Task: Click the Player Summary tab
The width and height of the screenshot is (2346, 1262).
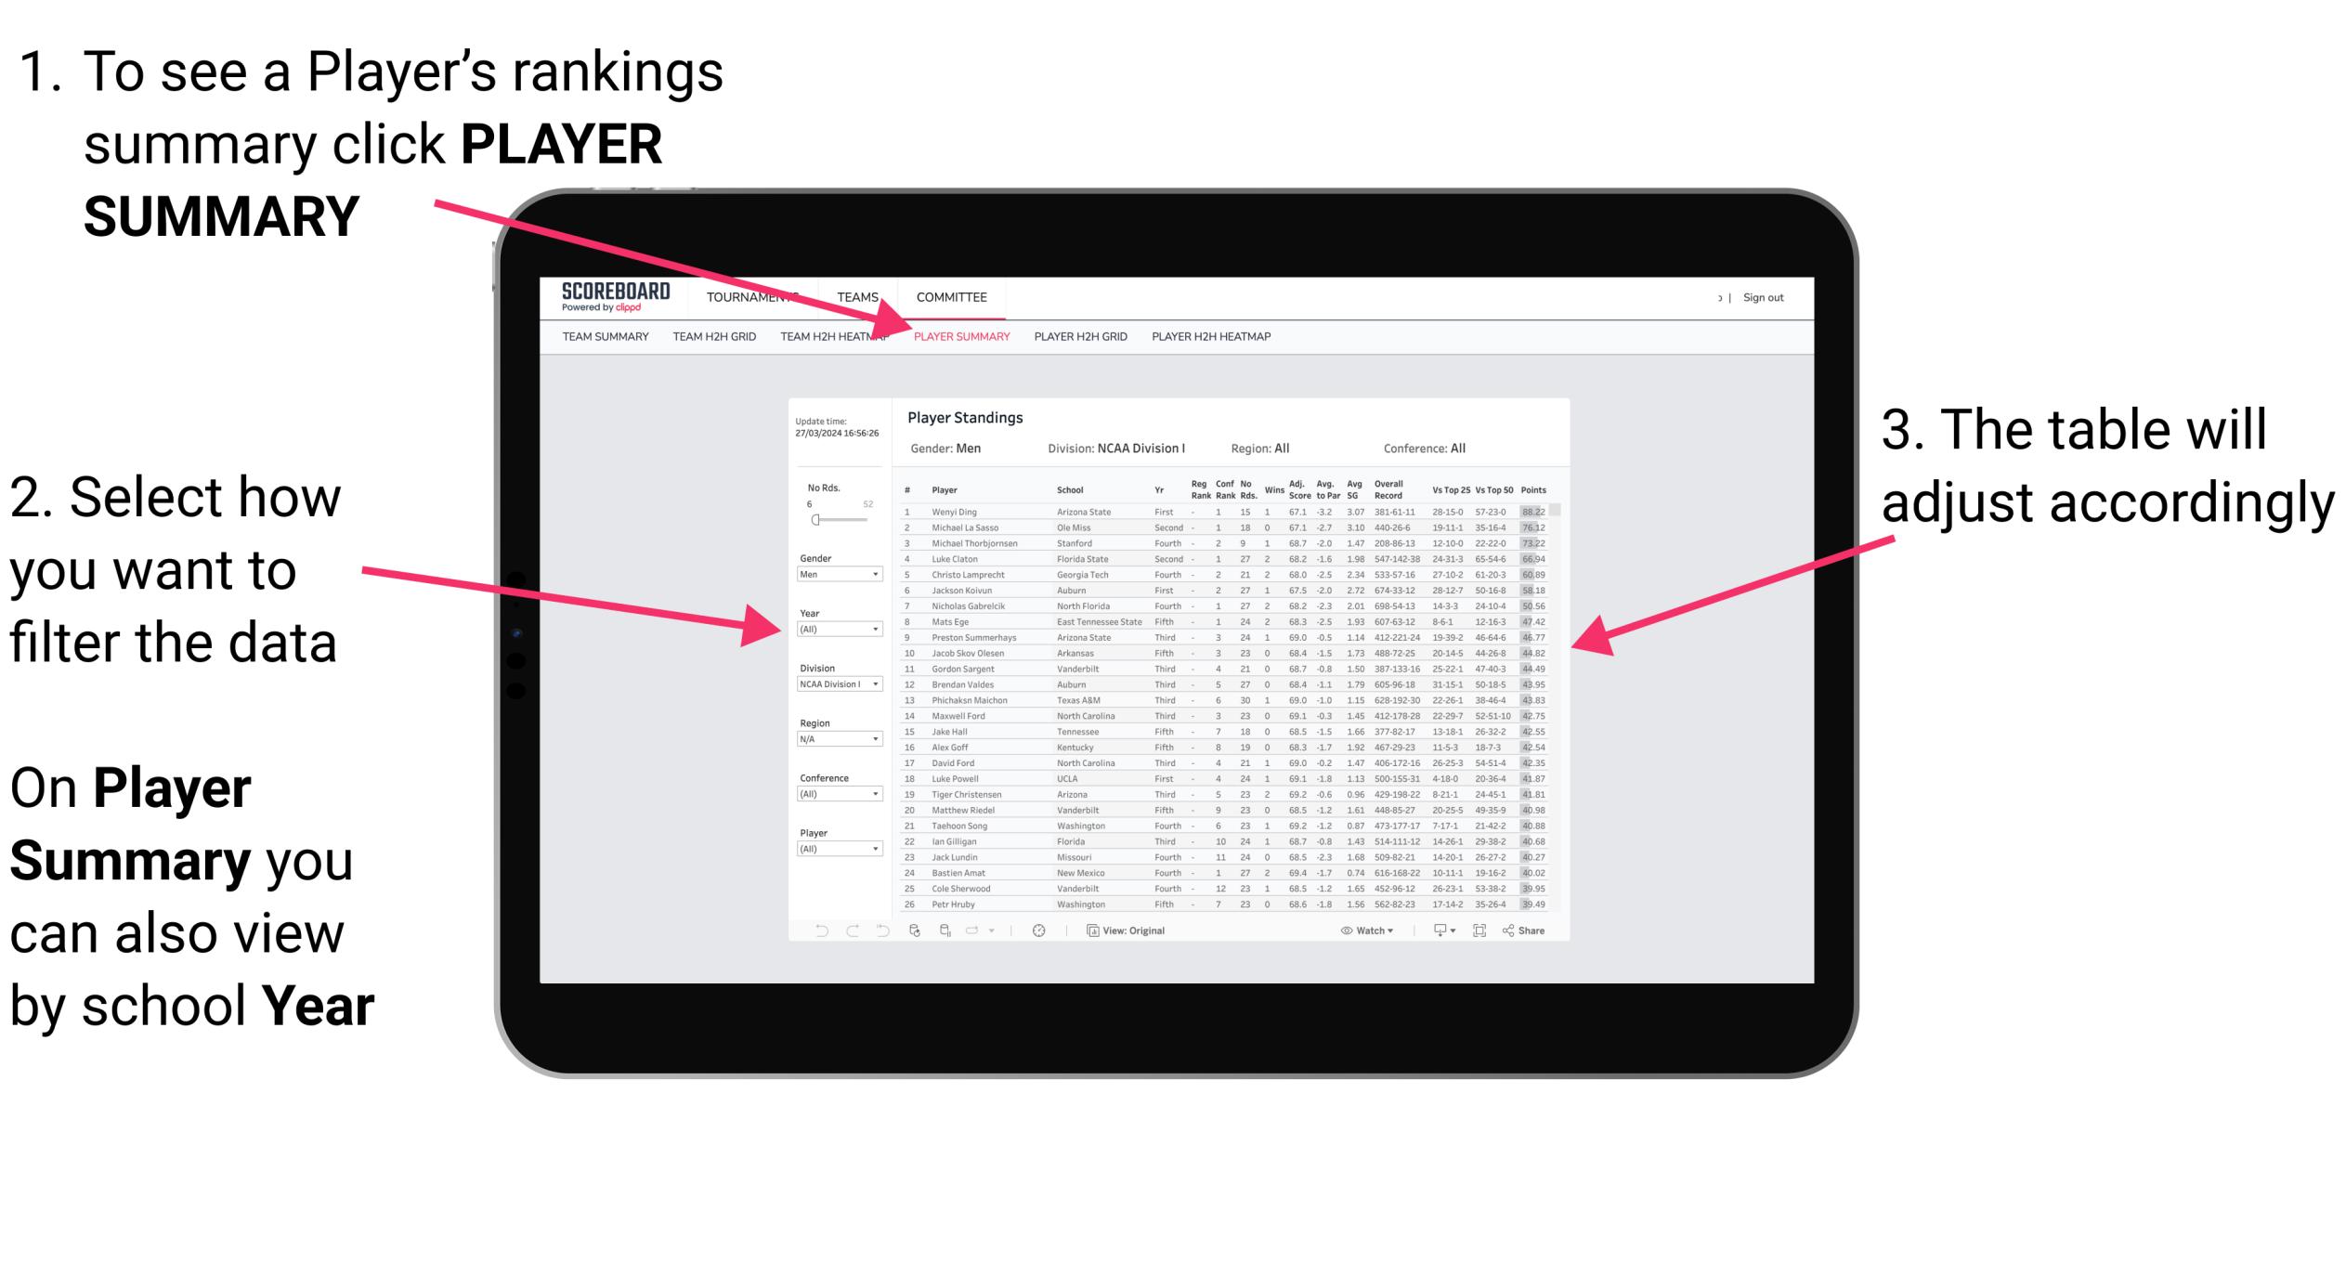Action: coord(958,337)
